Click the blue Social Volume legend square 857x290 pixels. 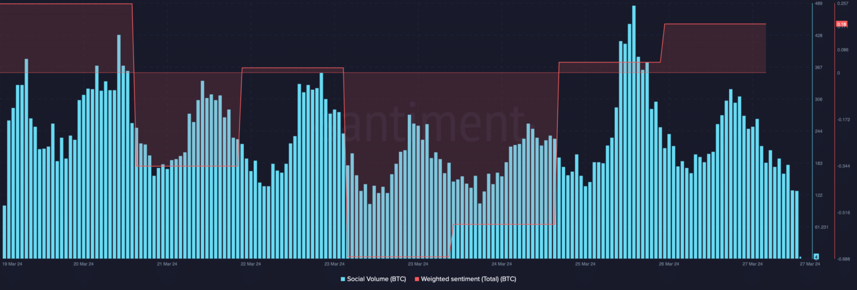(343, 279)
